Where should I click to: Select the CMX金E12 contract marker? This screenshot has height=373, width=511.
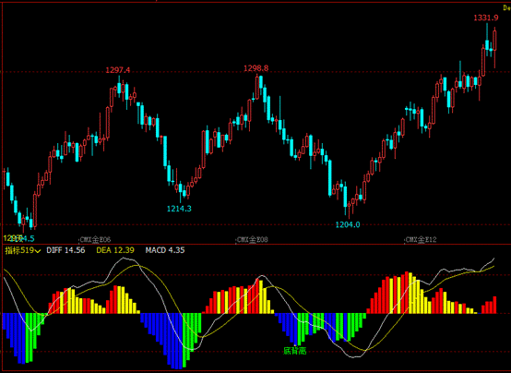(421, 240)
